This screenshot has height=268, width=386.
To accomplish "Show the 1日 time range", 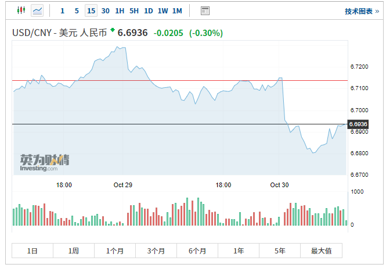I will click(x=33, y=251).
